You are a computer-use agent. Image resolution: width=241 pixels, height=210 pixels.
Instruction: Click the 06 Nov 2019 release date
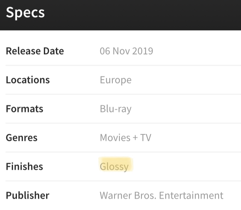click(x=126, y=51)
